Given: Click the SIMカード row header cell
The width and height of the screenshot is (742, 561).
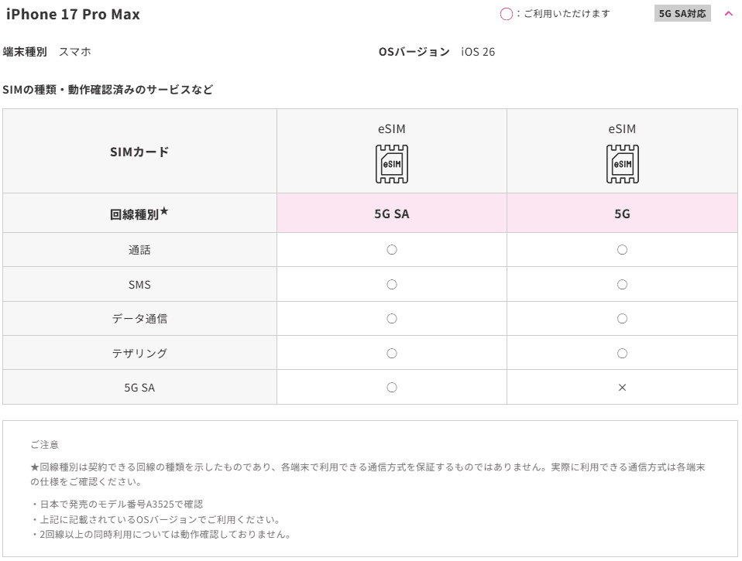Looking at the screenshot, I should (x=139, y=152).
